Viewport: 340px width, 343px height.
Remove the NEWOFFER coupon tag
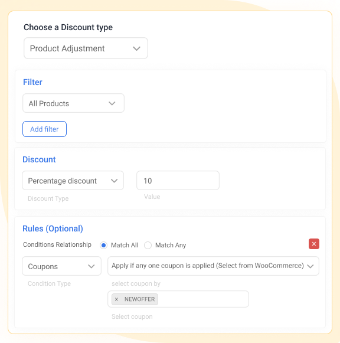(x=116, y=299)
